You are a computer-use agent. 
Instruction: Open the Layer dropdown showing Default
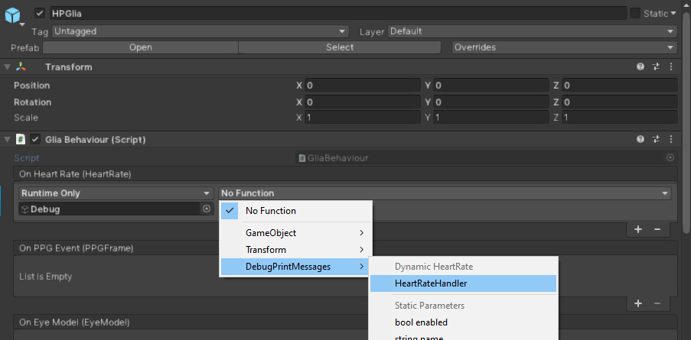point(532,31)
